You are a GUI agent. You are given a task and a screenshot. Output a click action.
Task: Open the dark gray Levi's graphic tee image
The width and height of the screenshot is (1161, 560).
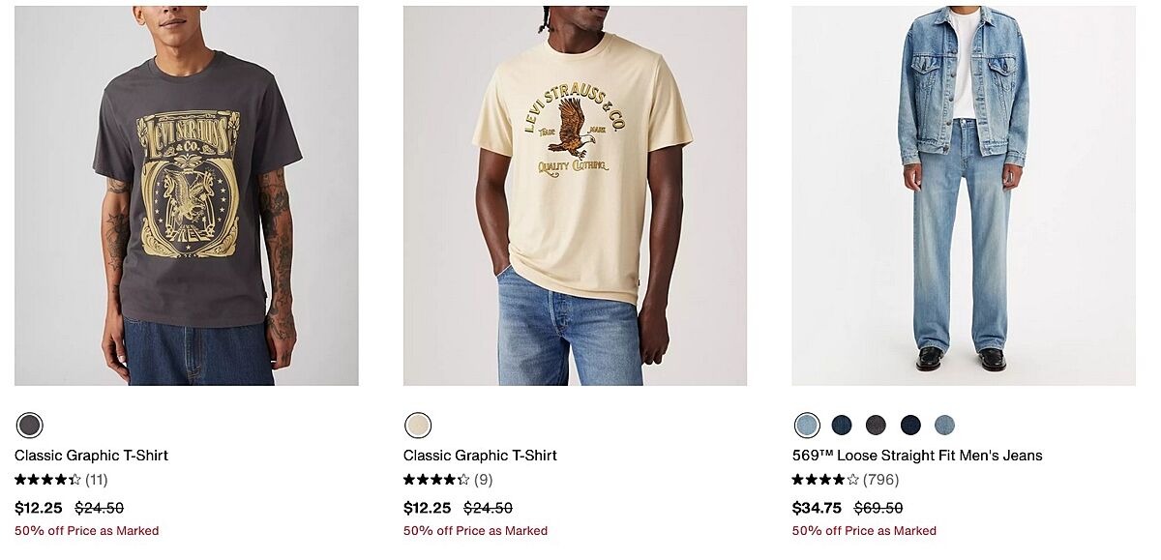[187, 195]
